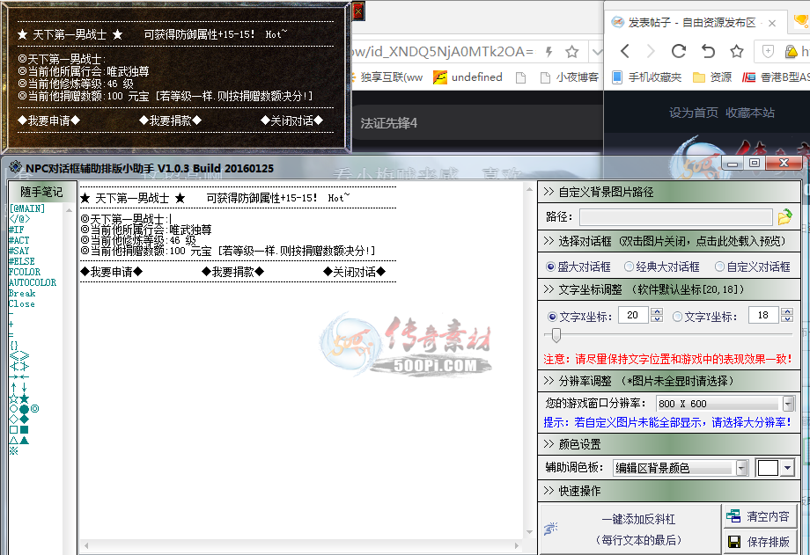Click the browser back arrow icon

[625, 51]
